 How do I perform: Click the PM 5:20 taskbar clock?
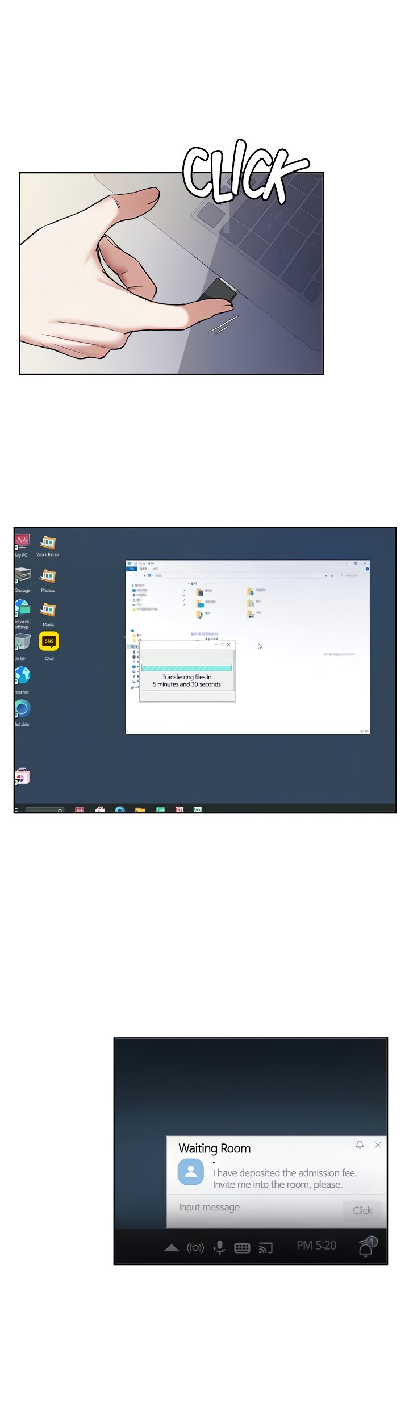click(316, 1246)
